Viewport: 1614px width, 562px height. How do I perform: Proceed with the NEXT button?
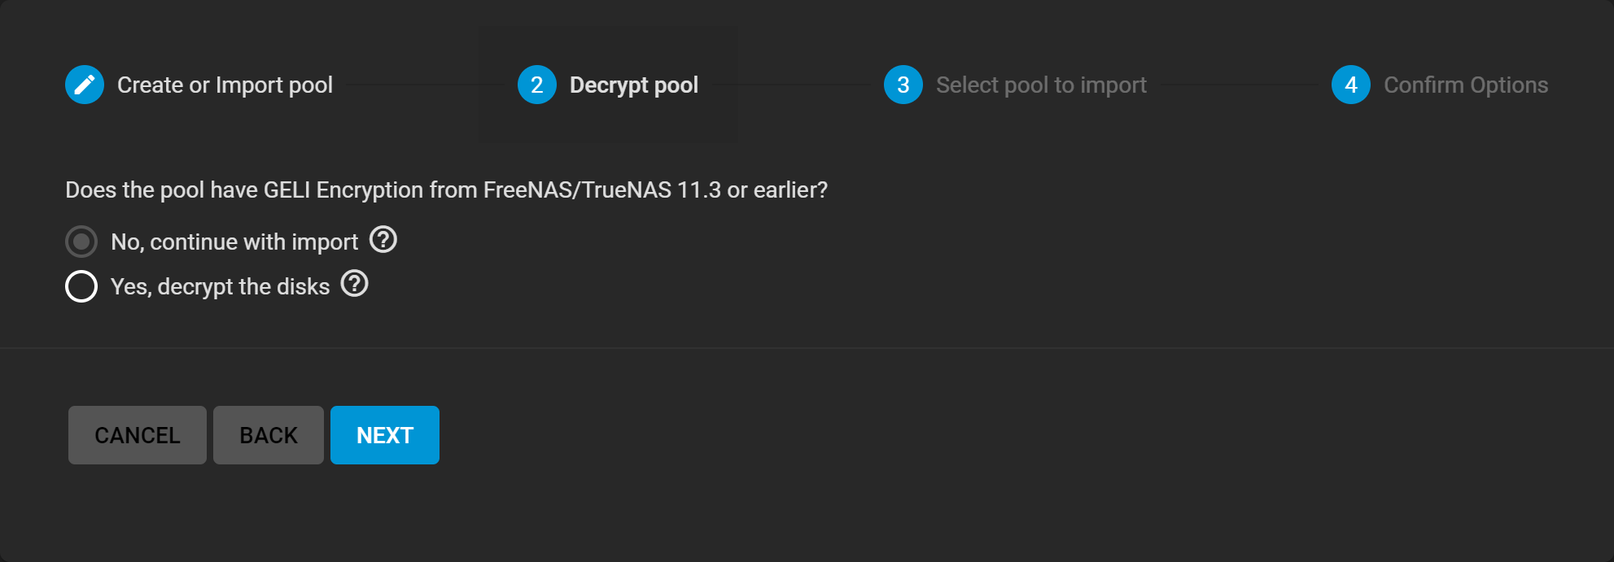pyautogui.click(x=385, y=435)
